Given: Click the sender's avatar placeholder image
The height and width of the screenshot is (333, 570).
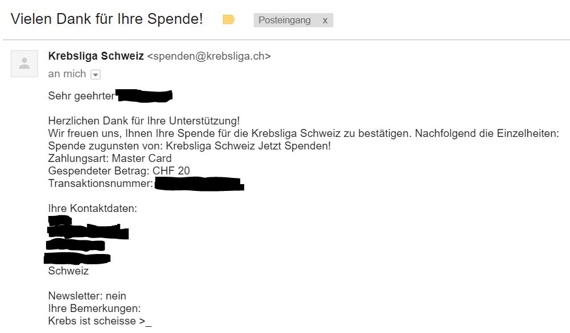Looking at the screenshot, I should [x=24, y=64].
